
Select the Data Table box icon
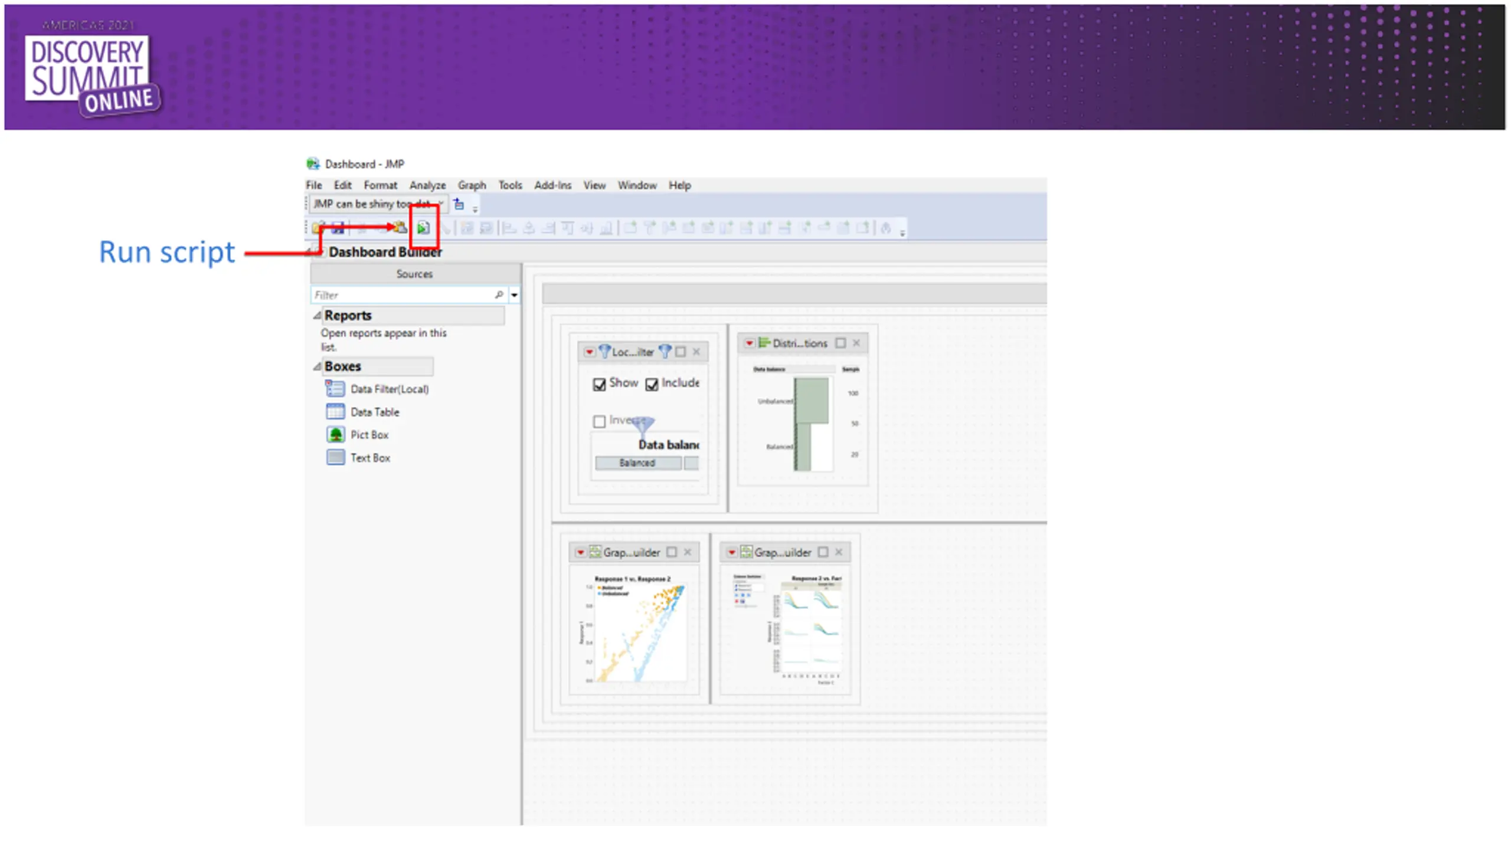(x=335, y=412)
